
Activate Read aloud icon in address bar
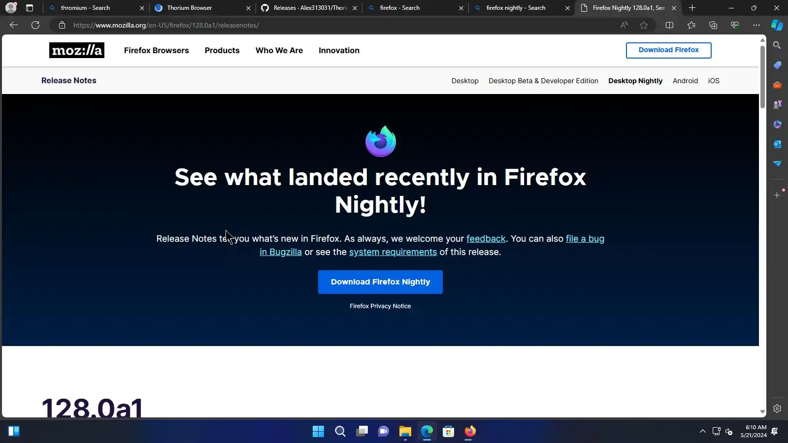[624, 25]
